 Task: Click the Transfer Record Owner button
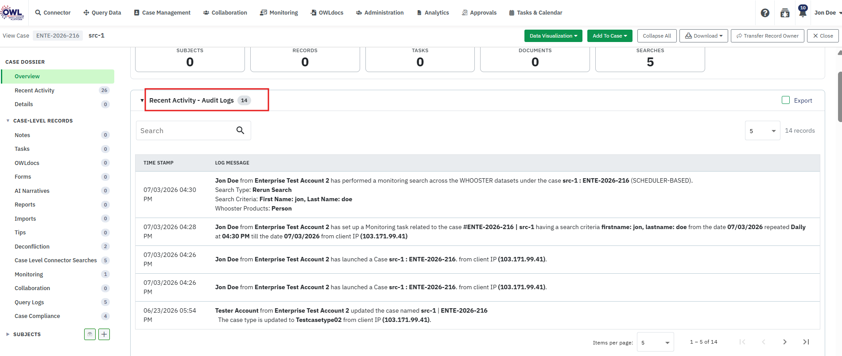coord(768,36)
